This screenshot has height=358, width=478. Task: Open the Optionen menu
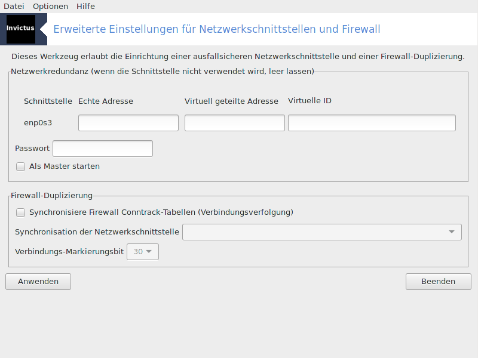click(50, 6)
